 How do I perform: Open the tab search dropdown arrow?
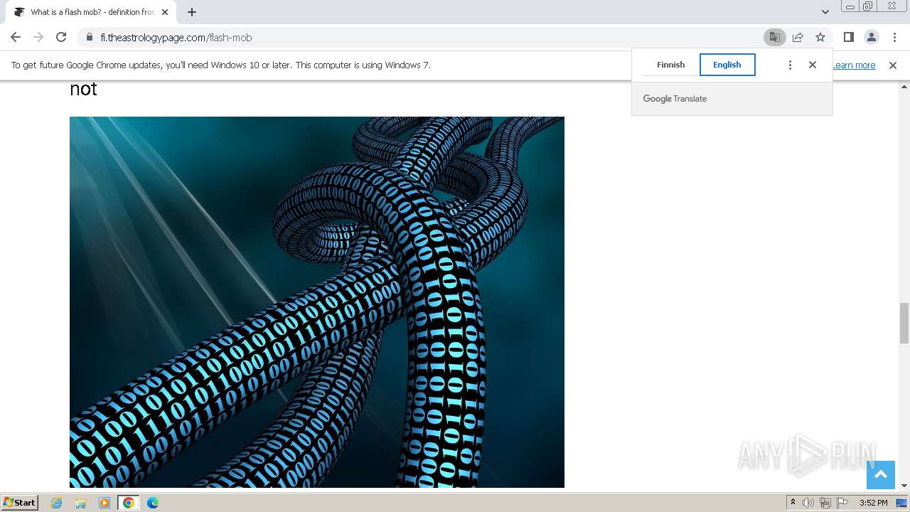point(825,12)
